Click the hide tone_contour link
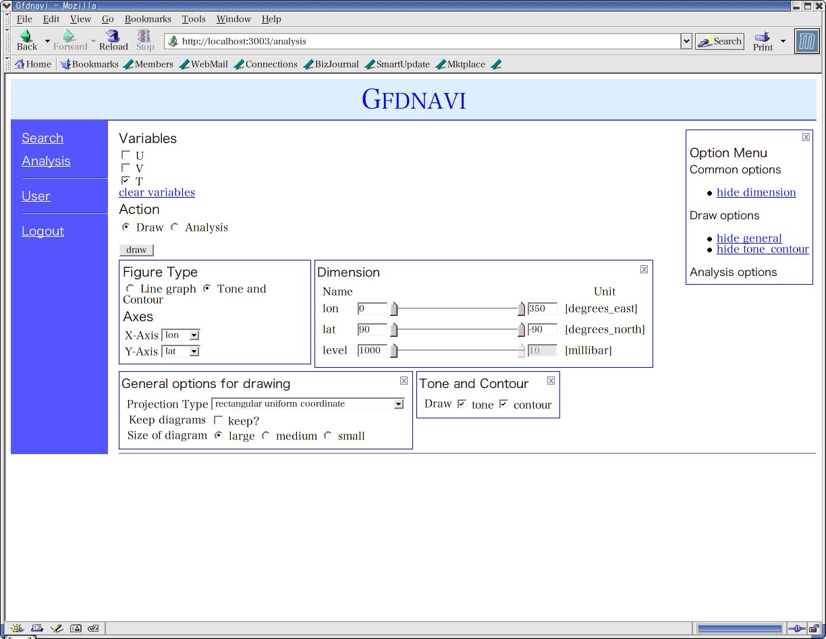The width and height of the screenshot is (826, 639). 763,249
